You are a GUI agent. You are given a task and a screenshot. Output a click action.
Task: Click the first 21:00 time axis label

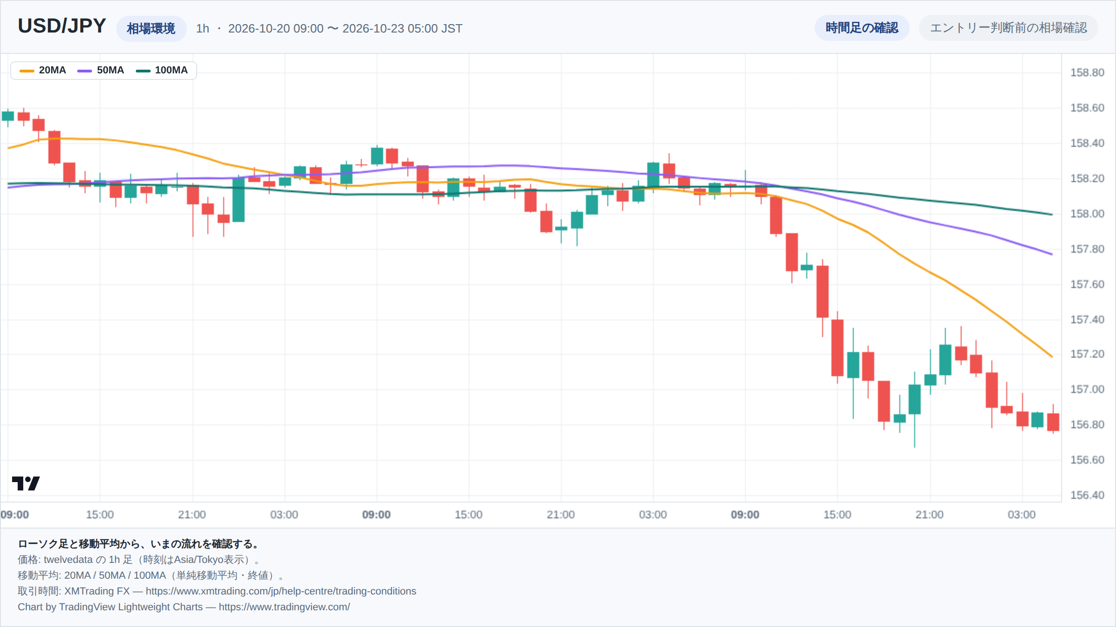(x=192, y=515)
